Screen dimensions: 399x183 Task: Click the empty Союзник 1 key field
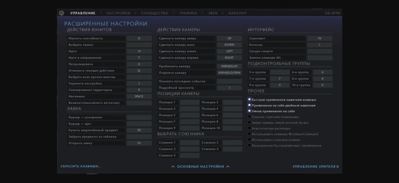pyautogui.click(x=189, y=143)
